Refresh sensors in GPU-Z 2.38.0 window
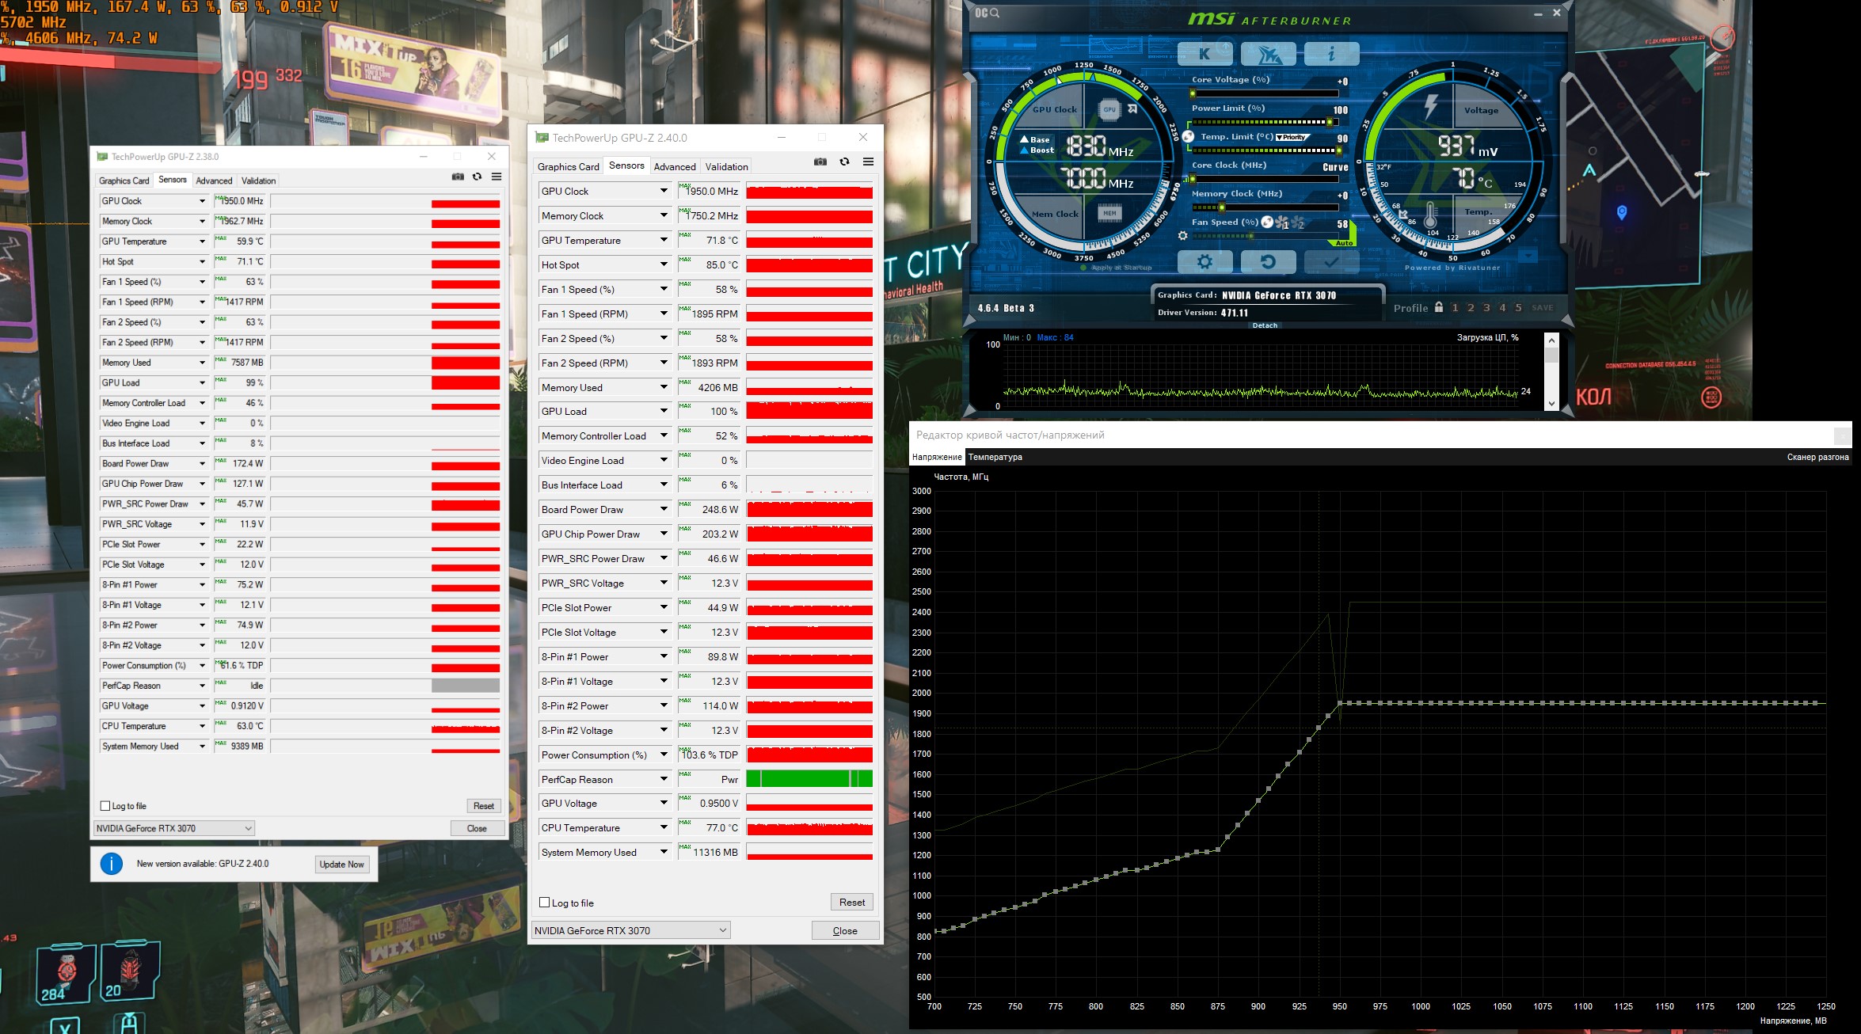The height and width of the screenshot is (1034, 1861). [x=477, y=177]
